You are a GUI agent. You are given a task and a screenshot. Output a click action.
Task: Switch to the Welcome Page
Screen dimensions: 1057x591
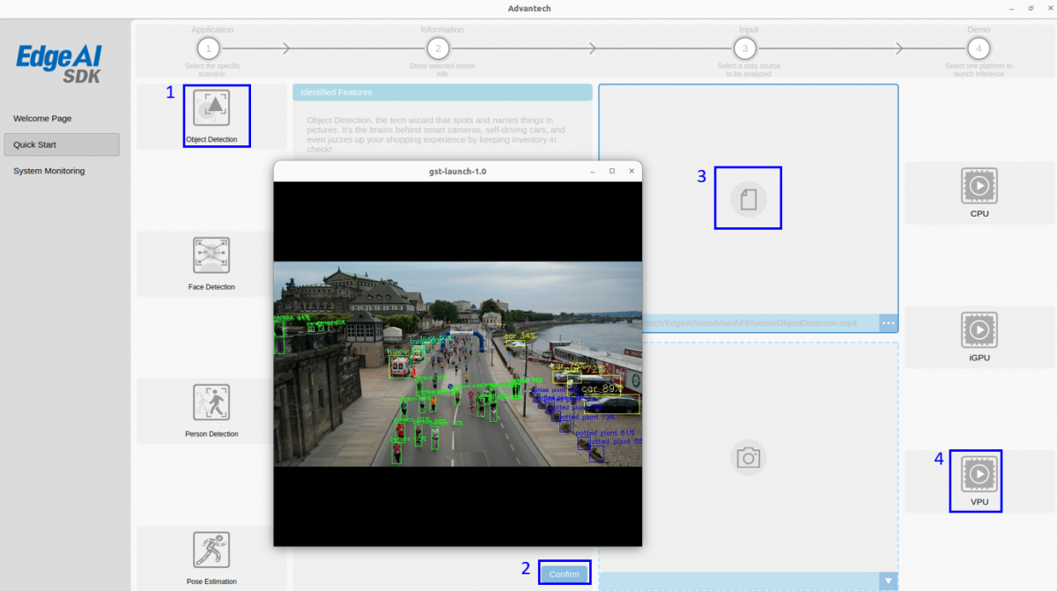point(55,118)
